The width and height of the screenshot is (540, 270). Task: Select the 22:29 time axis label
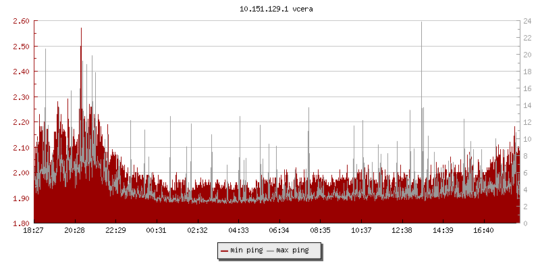tap(115, 230)
